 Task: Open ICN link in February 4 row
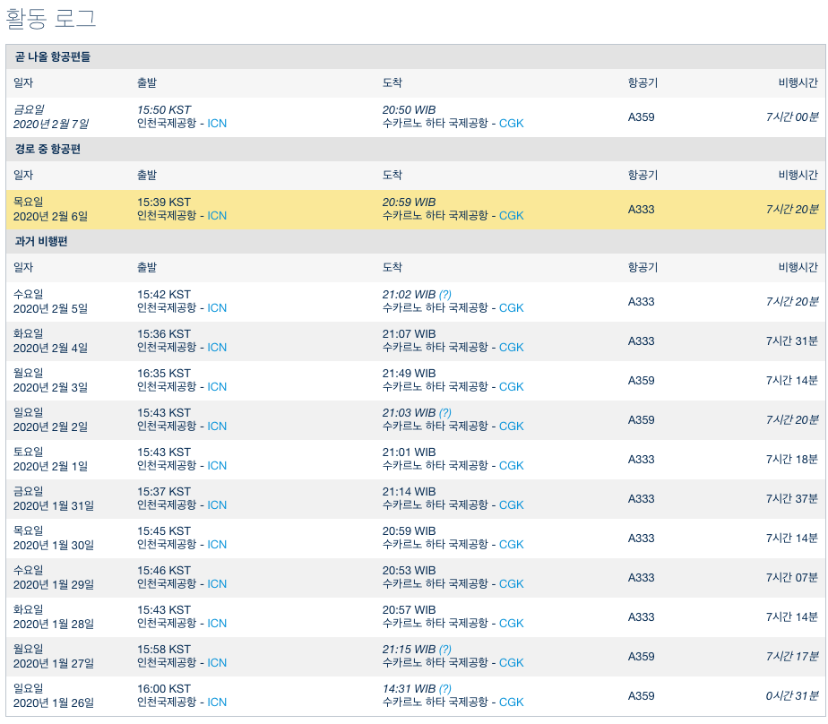tap(217, 348)
